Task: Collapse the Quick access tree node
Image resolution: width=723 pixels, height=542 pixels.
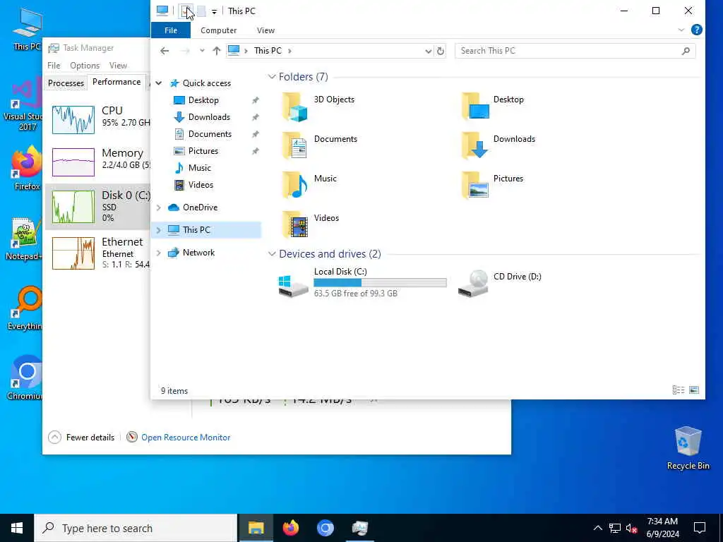Action: [x=159, y=83]
